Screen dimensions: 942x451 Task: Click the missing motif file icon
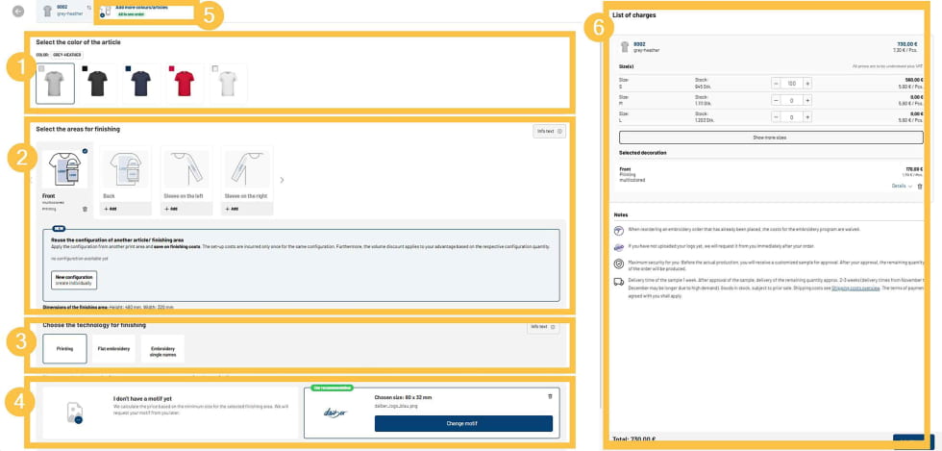pyautogui.click(x=75, y=413)
